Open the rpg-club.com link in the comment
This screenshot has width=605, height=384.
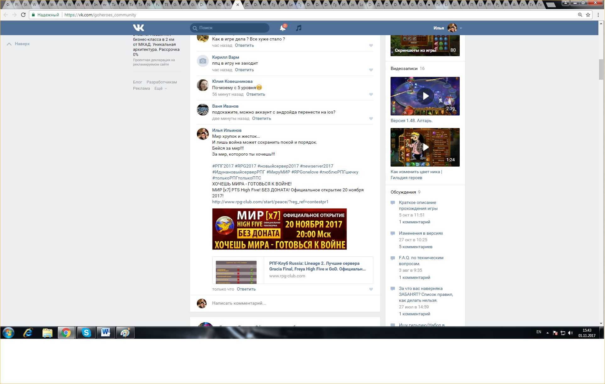270,202
